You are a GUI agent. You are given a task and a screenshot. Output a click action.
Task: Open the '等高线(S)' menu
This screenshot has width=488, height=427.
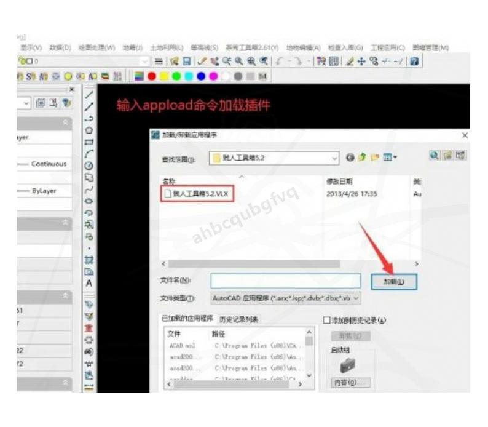pos(205,47)
